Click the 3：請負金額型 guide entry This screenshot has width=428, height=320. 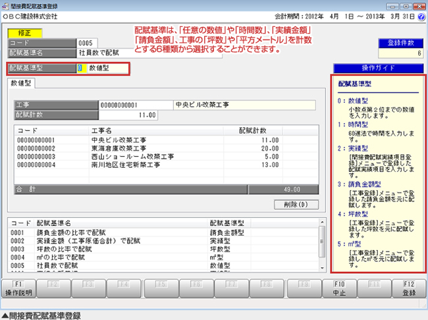[359, 184]
